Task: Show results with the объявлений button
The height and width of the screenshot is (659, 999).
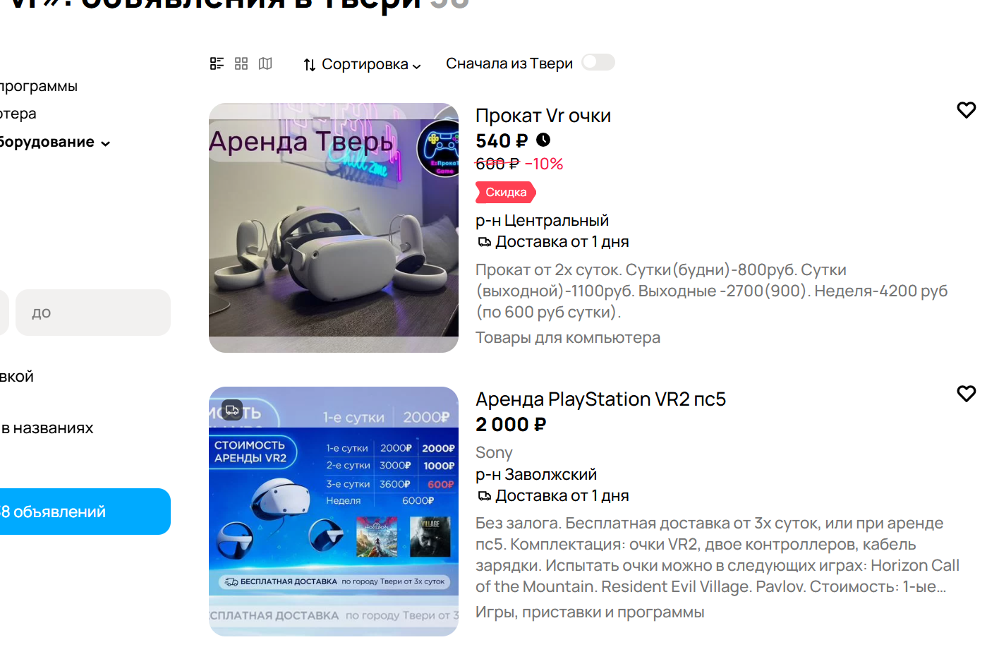Action: pyautogui.click(x=83, y=512)
